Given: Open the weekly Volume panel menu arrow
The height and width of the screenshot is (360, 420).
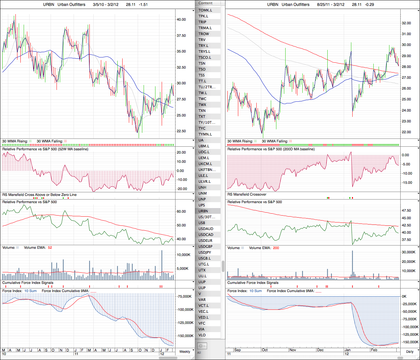Looking at the screenshot, I should 193,247.
